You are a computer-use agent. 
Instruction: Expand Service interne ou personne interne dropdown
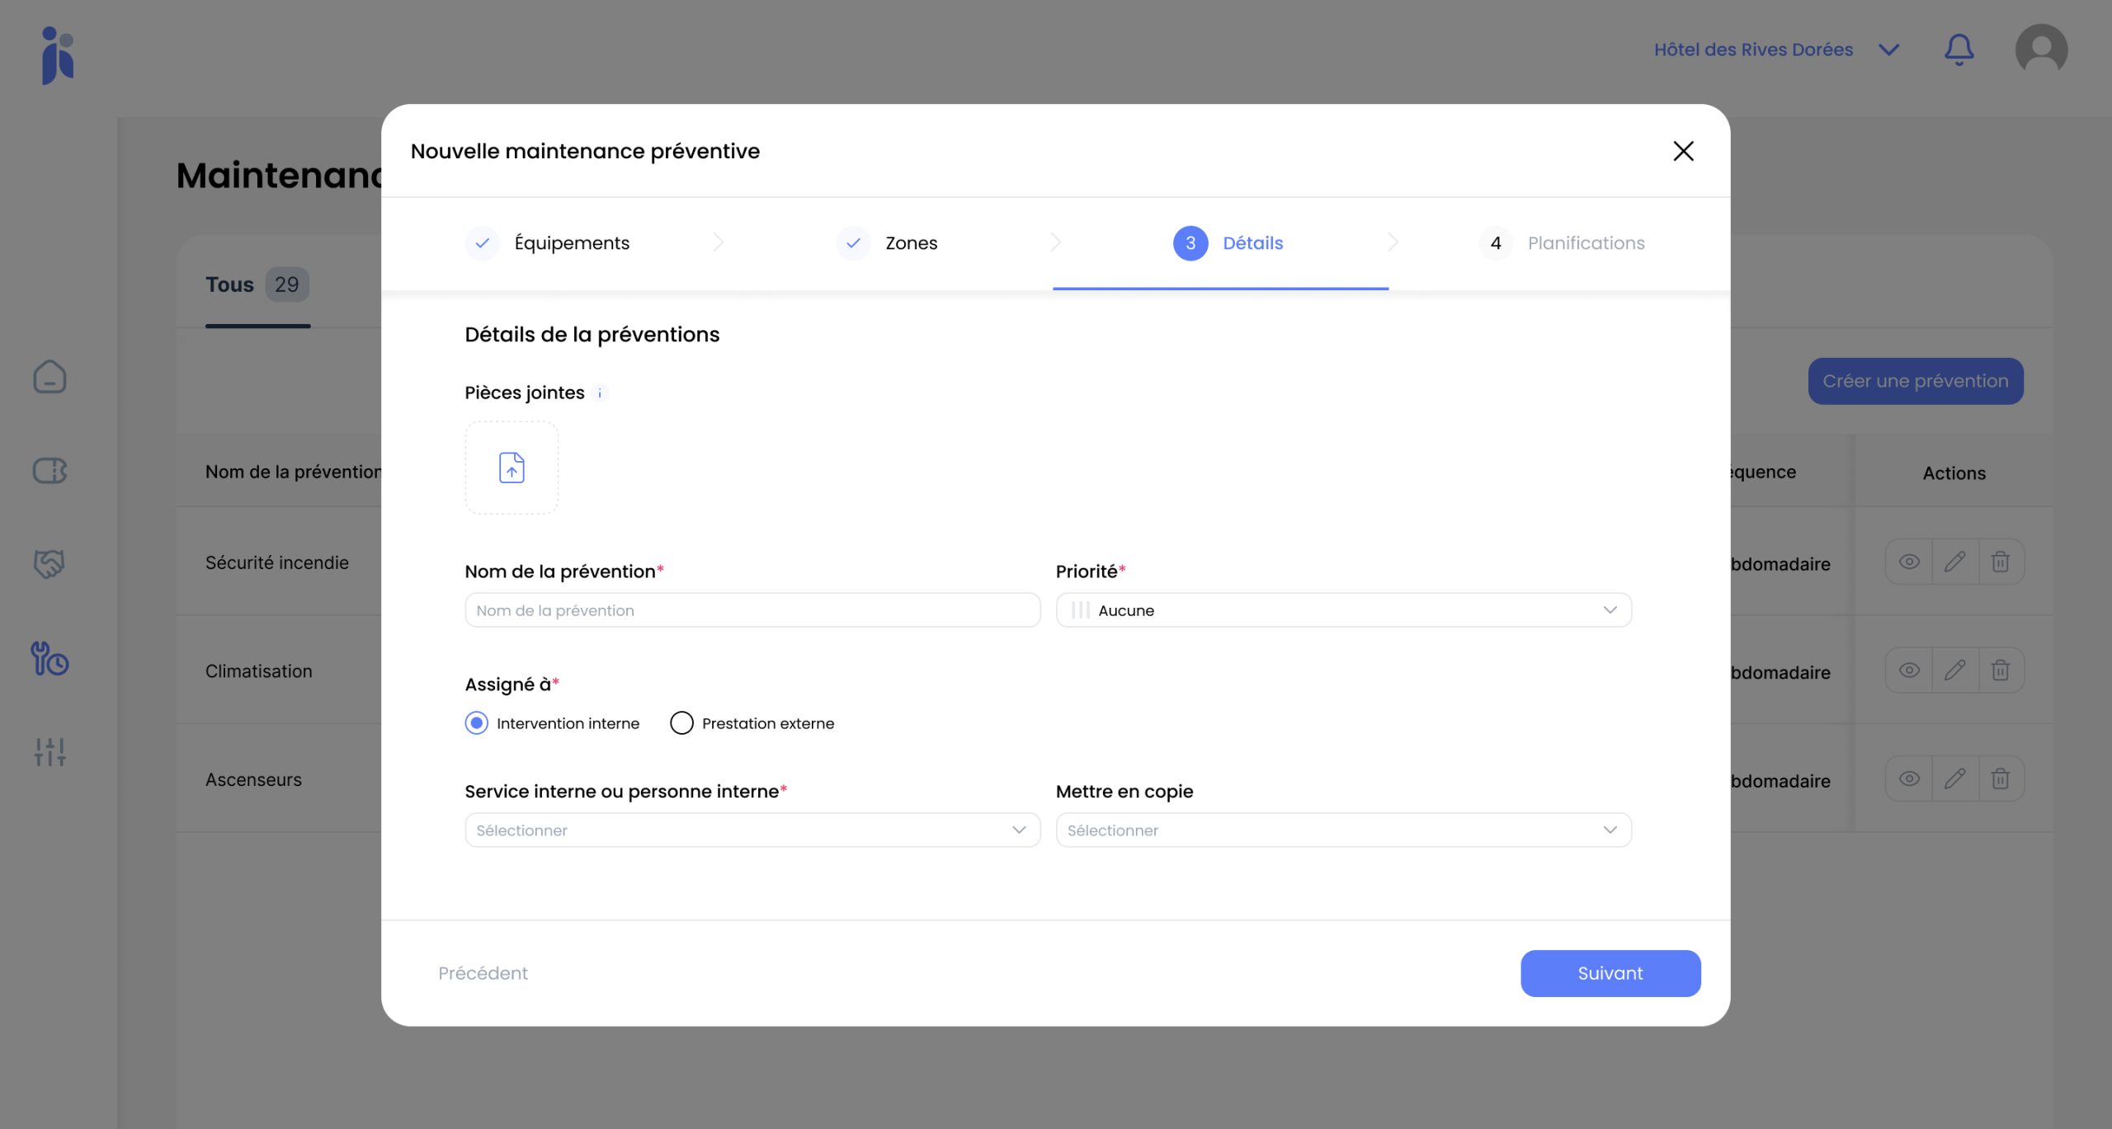[752, 830]
